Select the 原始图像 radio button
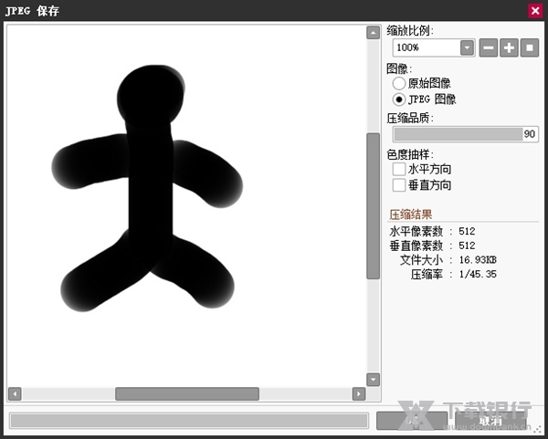Viewport: 548px width, 439px height. coord(399,83)
